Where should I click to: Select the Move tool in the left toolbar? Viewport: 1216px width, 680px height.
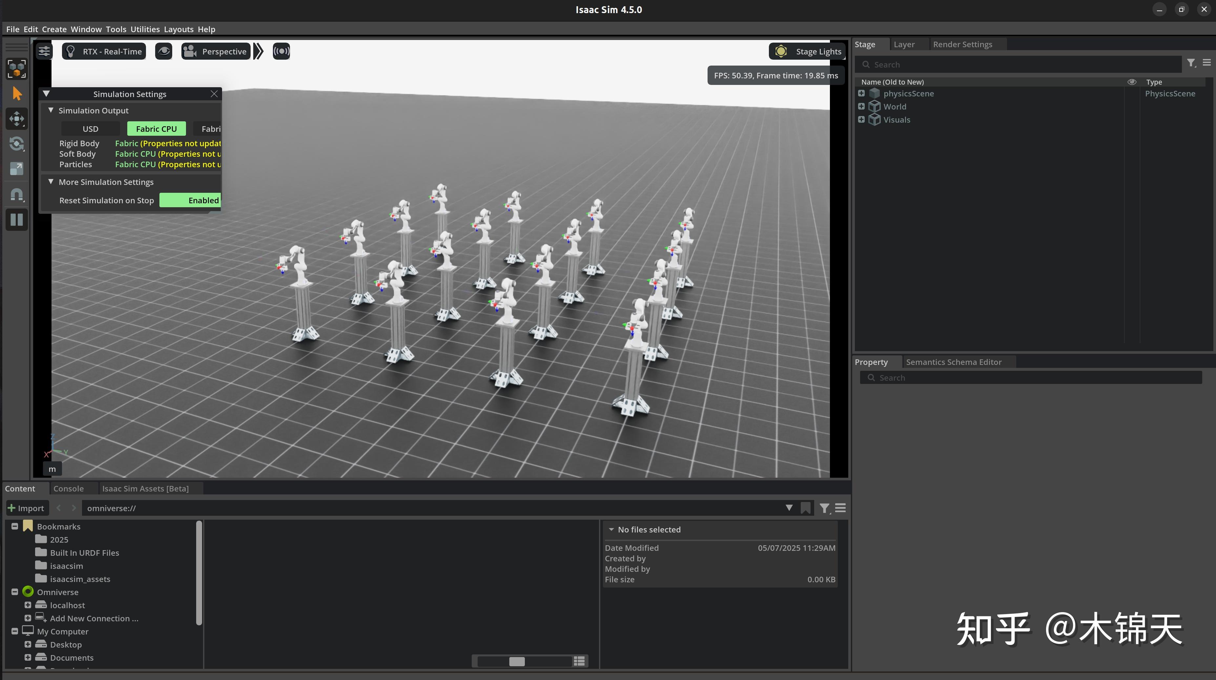pyautogui.click(x=16, y=118)
